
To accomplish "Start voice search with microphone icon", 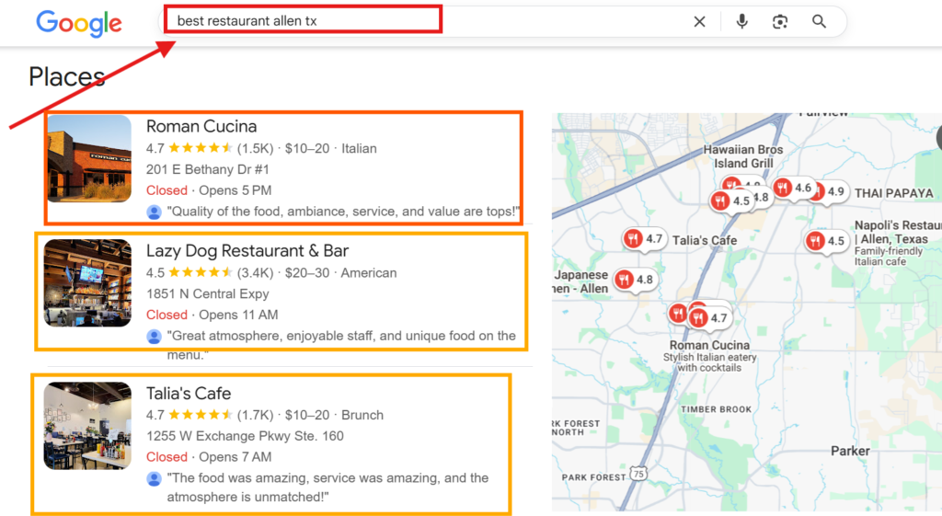I will click(742, 22).
